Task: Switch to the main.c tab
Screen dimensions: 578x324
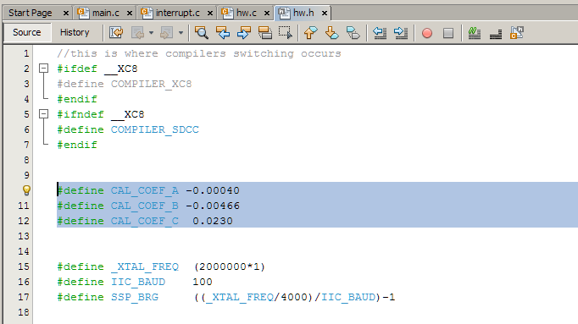Action: tap(105, 13)
